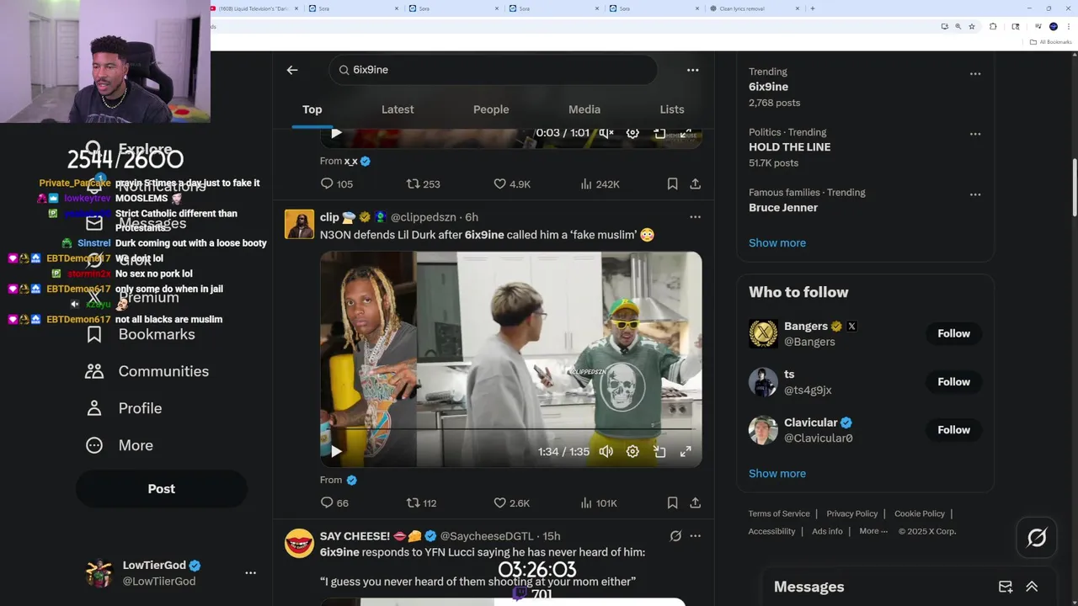Open Bookmarks in the sidebar
This screenshot has height=606, width=1078.
point(141,334)
